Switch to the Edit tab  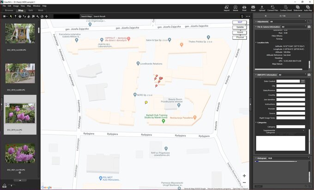30,10
